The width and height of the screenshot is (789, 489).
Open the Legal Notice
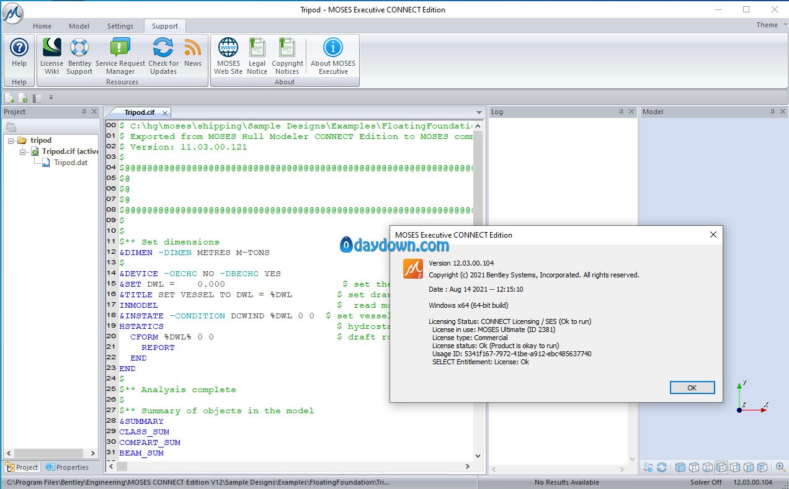click(x=257, y=56)
